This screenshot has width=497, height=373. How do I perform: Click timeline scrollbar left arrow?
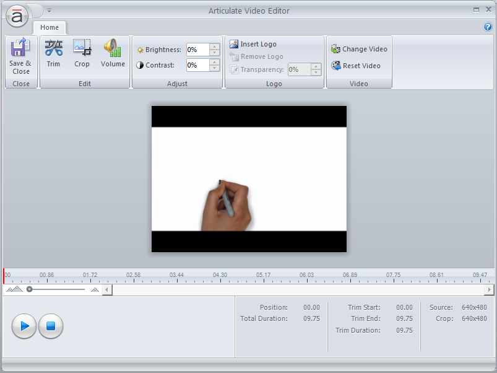tap(107, 289)
